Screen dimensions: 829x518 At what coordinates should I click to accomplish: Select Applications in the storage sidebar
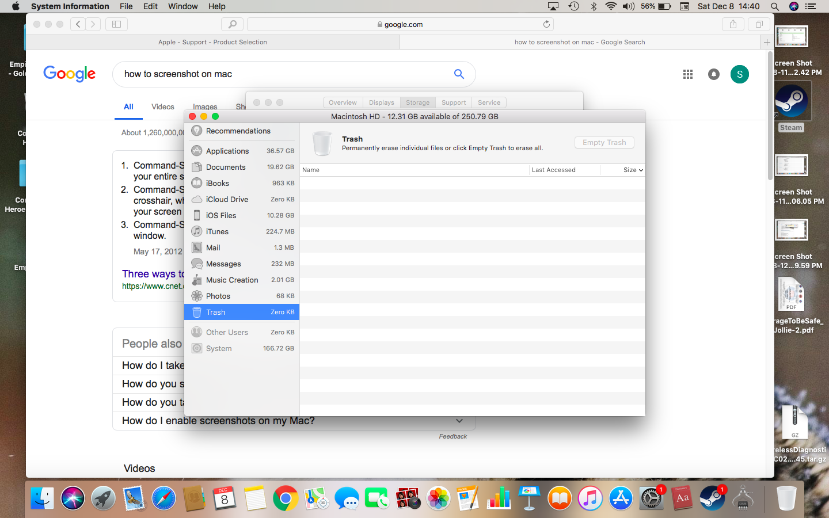[x=242, y=151]
